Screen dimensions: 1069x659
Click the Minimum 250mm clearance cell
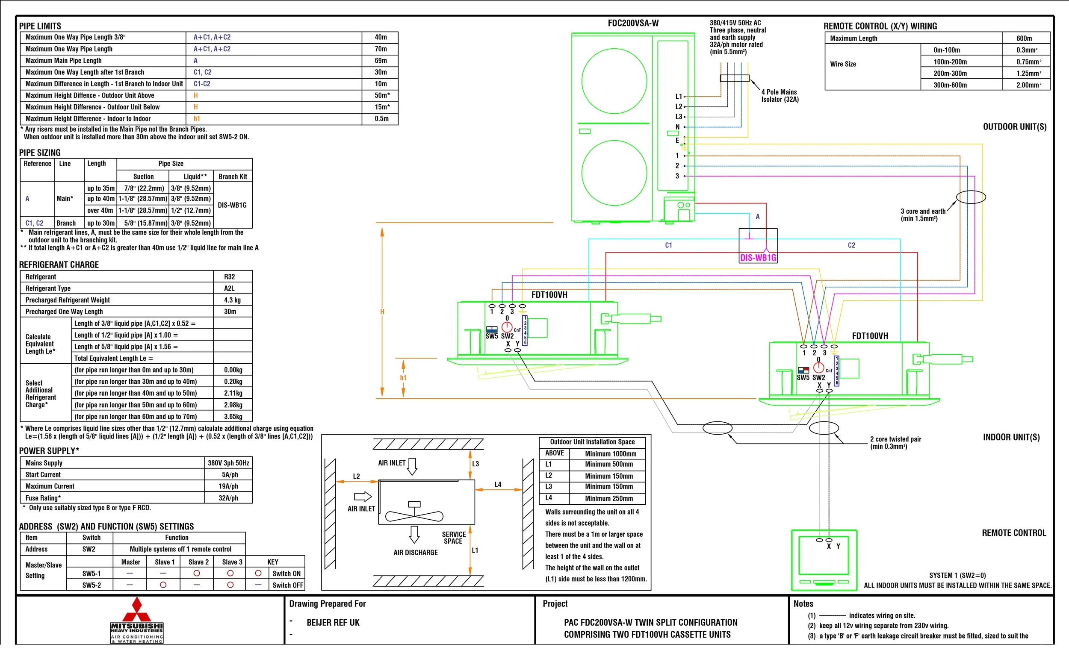608,498
